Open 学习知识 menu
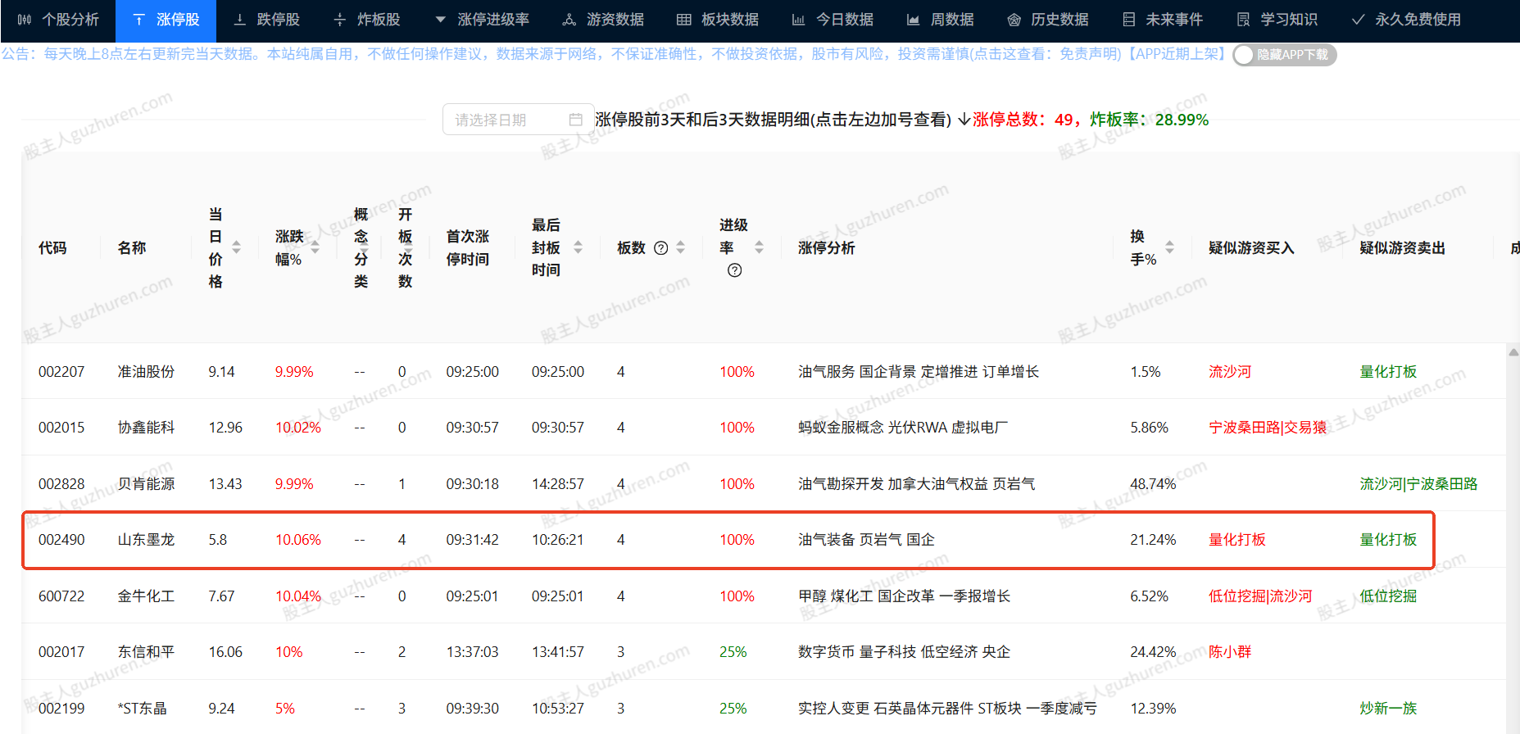The height and width of the screenshot is (734, 1520). [1277, 20]
